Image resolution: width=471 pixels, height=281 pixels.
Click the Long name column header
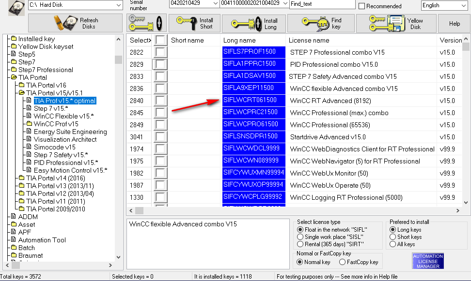[x=239, y=40]
